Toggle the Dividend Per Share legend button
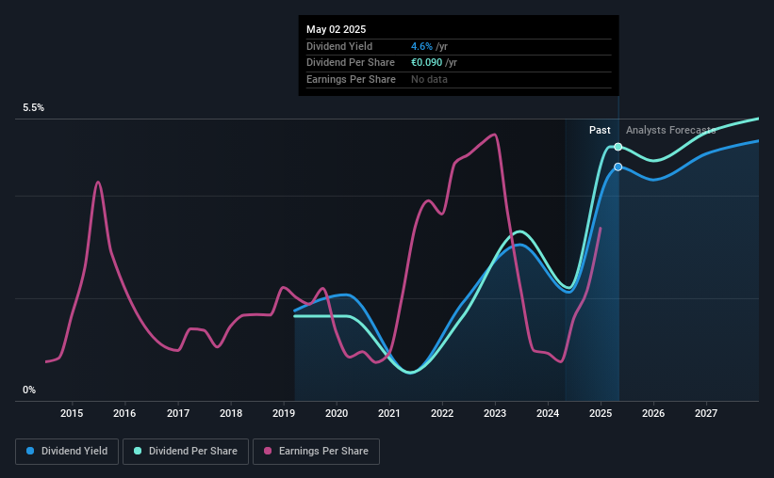The height and width of the screenshot is (478, 774). (186, 452)
